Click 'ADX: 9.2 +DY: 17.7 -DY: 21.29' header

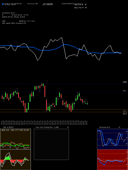coord(15,130)
